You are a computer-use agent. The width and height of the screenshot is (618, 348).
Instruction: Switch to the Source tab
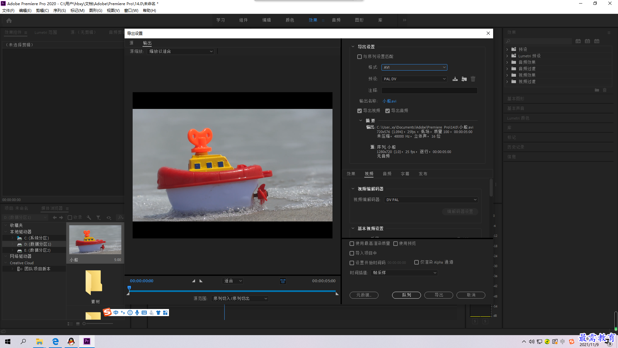pos(131,43)
